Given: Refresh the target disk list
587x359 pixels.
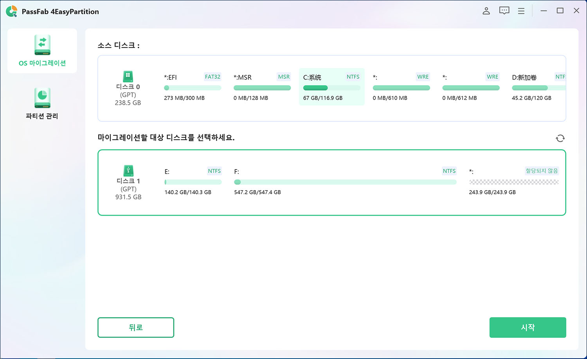Looking at the screenshot, I should pyautogui.click(x=560, y=138).
